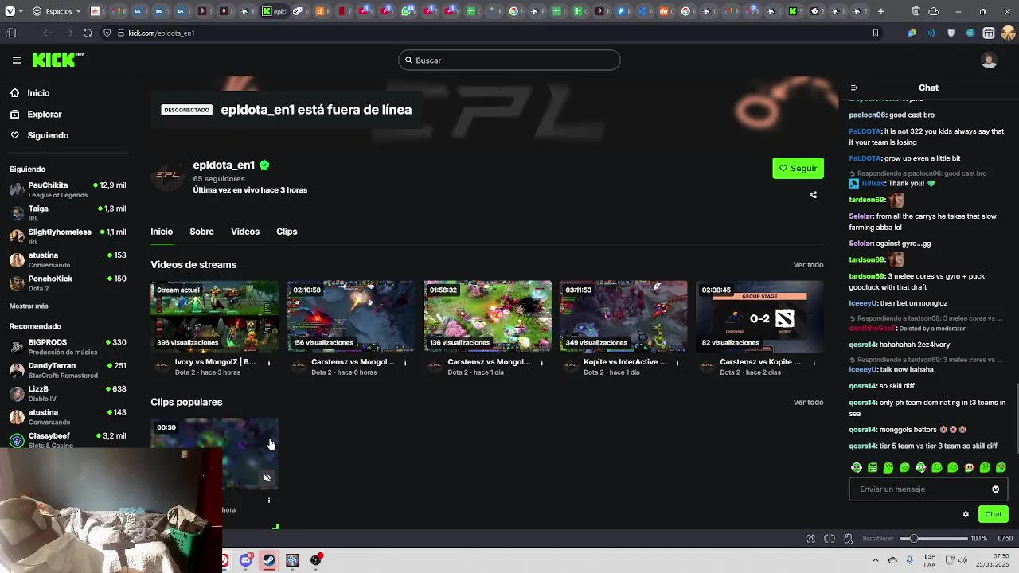Open the browser capture page icon in status bar
1019x573 pixels.
click(x=811, y=539)
